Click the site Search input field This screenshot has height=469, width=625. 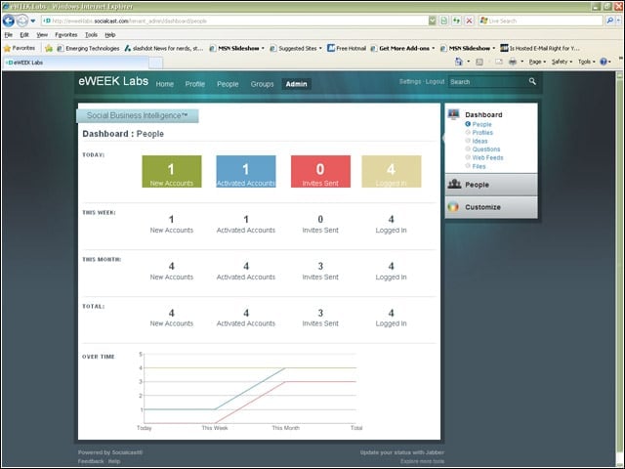(487, 82)
